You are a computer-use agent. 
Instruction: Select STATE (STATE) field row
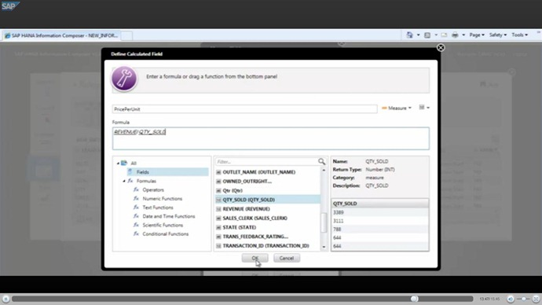(x=268, y=227)
